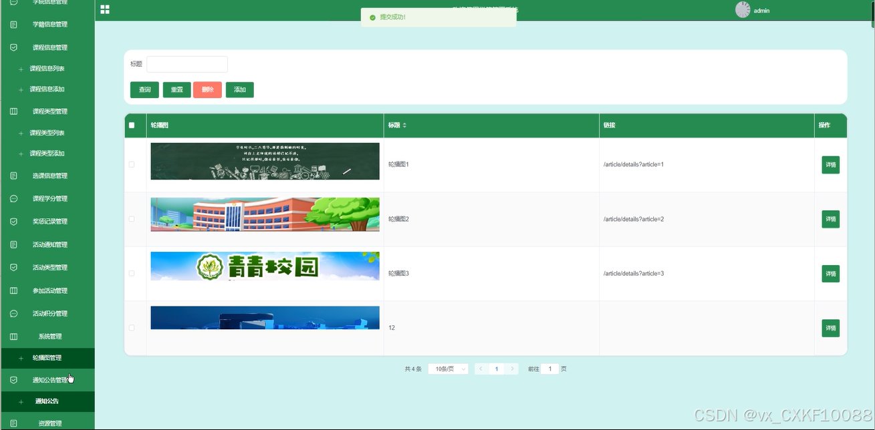Click the grid menu icon in the top bar

(x=105, y=9)
